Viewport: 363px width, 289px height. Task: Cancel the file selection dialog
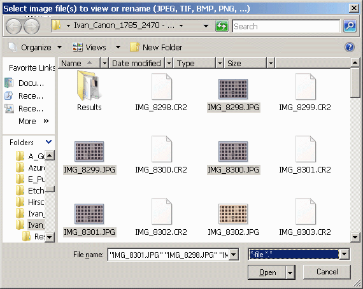[x=327, y=272]
